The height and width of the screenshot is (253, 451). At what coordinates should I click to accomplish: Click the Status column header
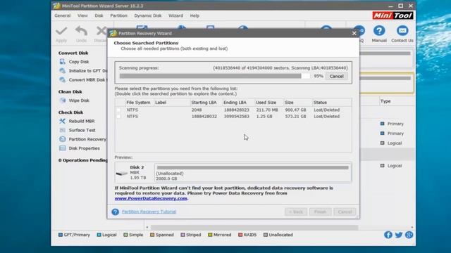(x=320, y=103)
